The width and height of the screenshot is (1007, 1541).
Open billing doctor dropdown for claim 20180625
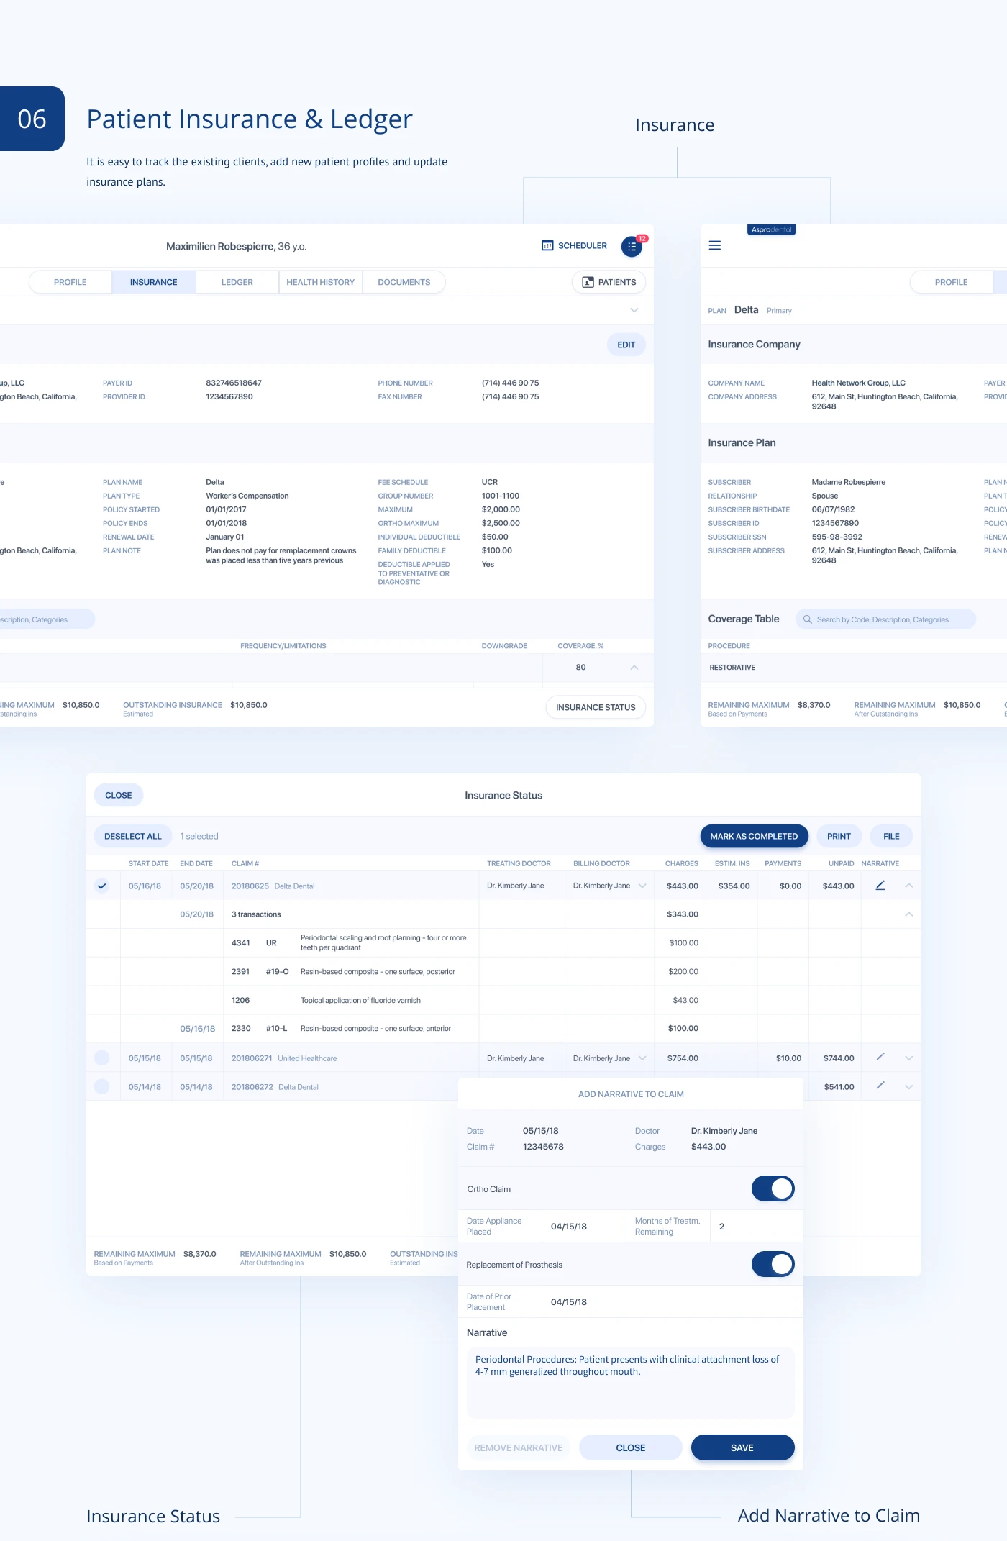pos(642,886)
